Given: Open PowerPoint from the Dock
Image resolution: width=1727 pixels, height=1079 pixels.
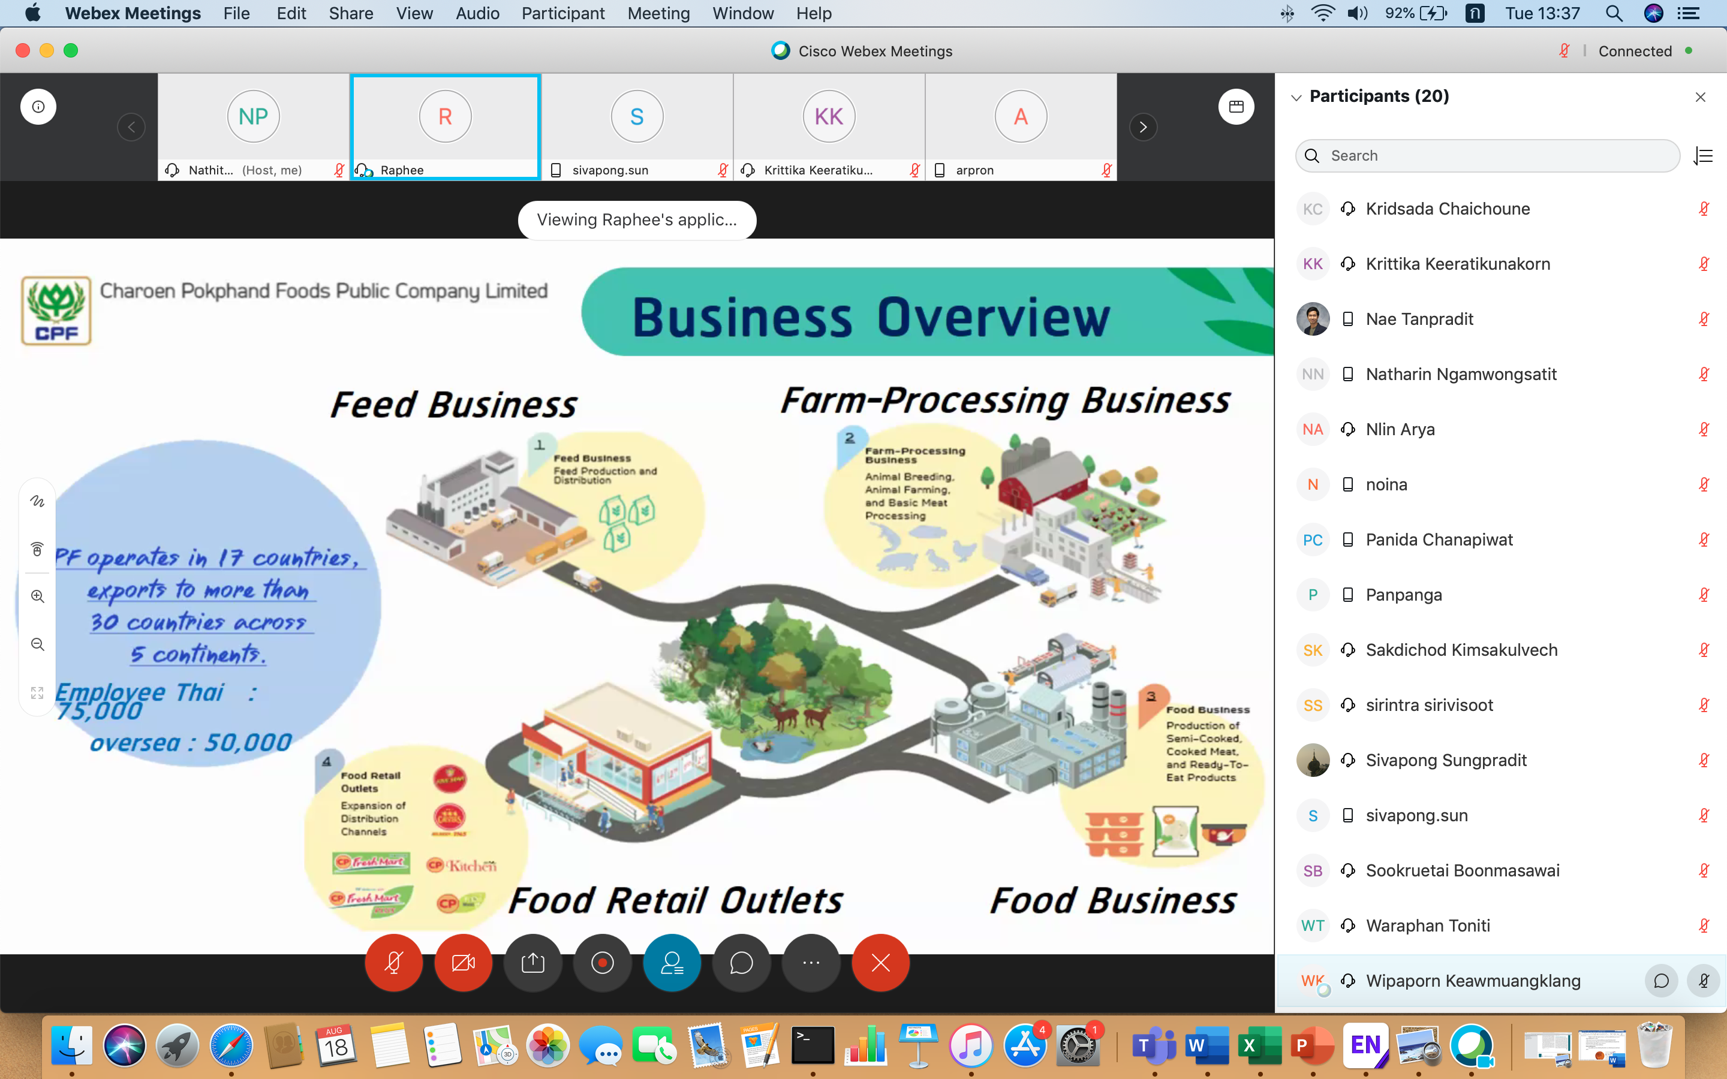Looking at the screenshot, I should 1313,1046.
